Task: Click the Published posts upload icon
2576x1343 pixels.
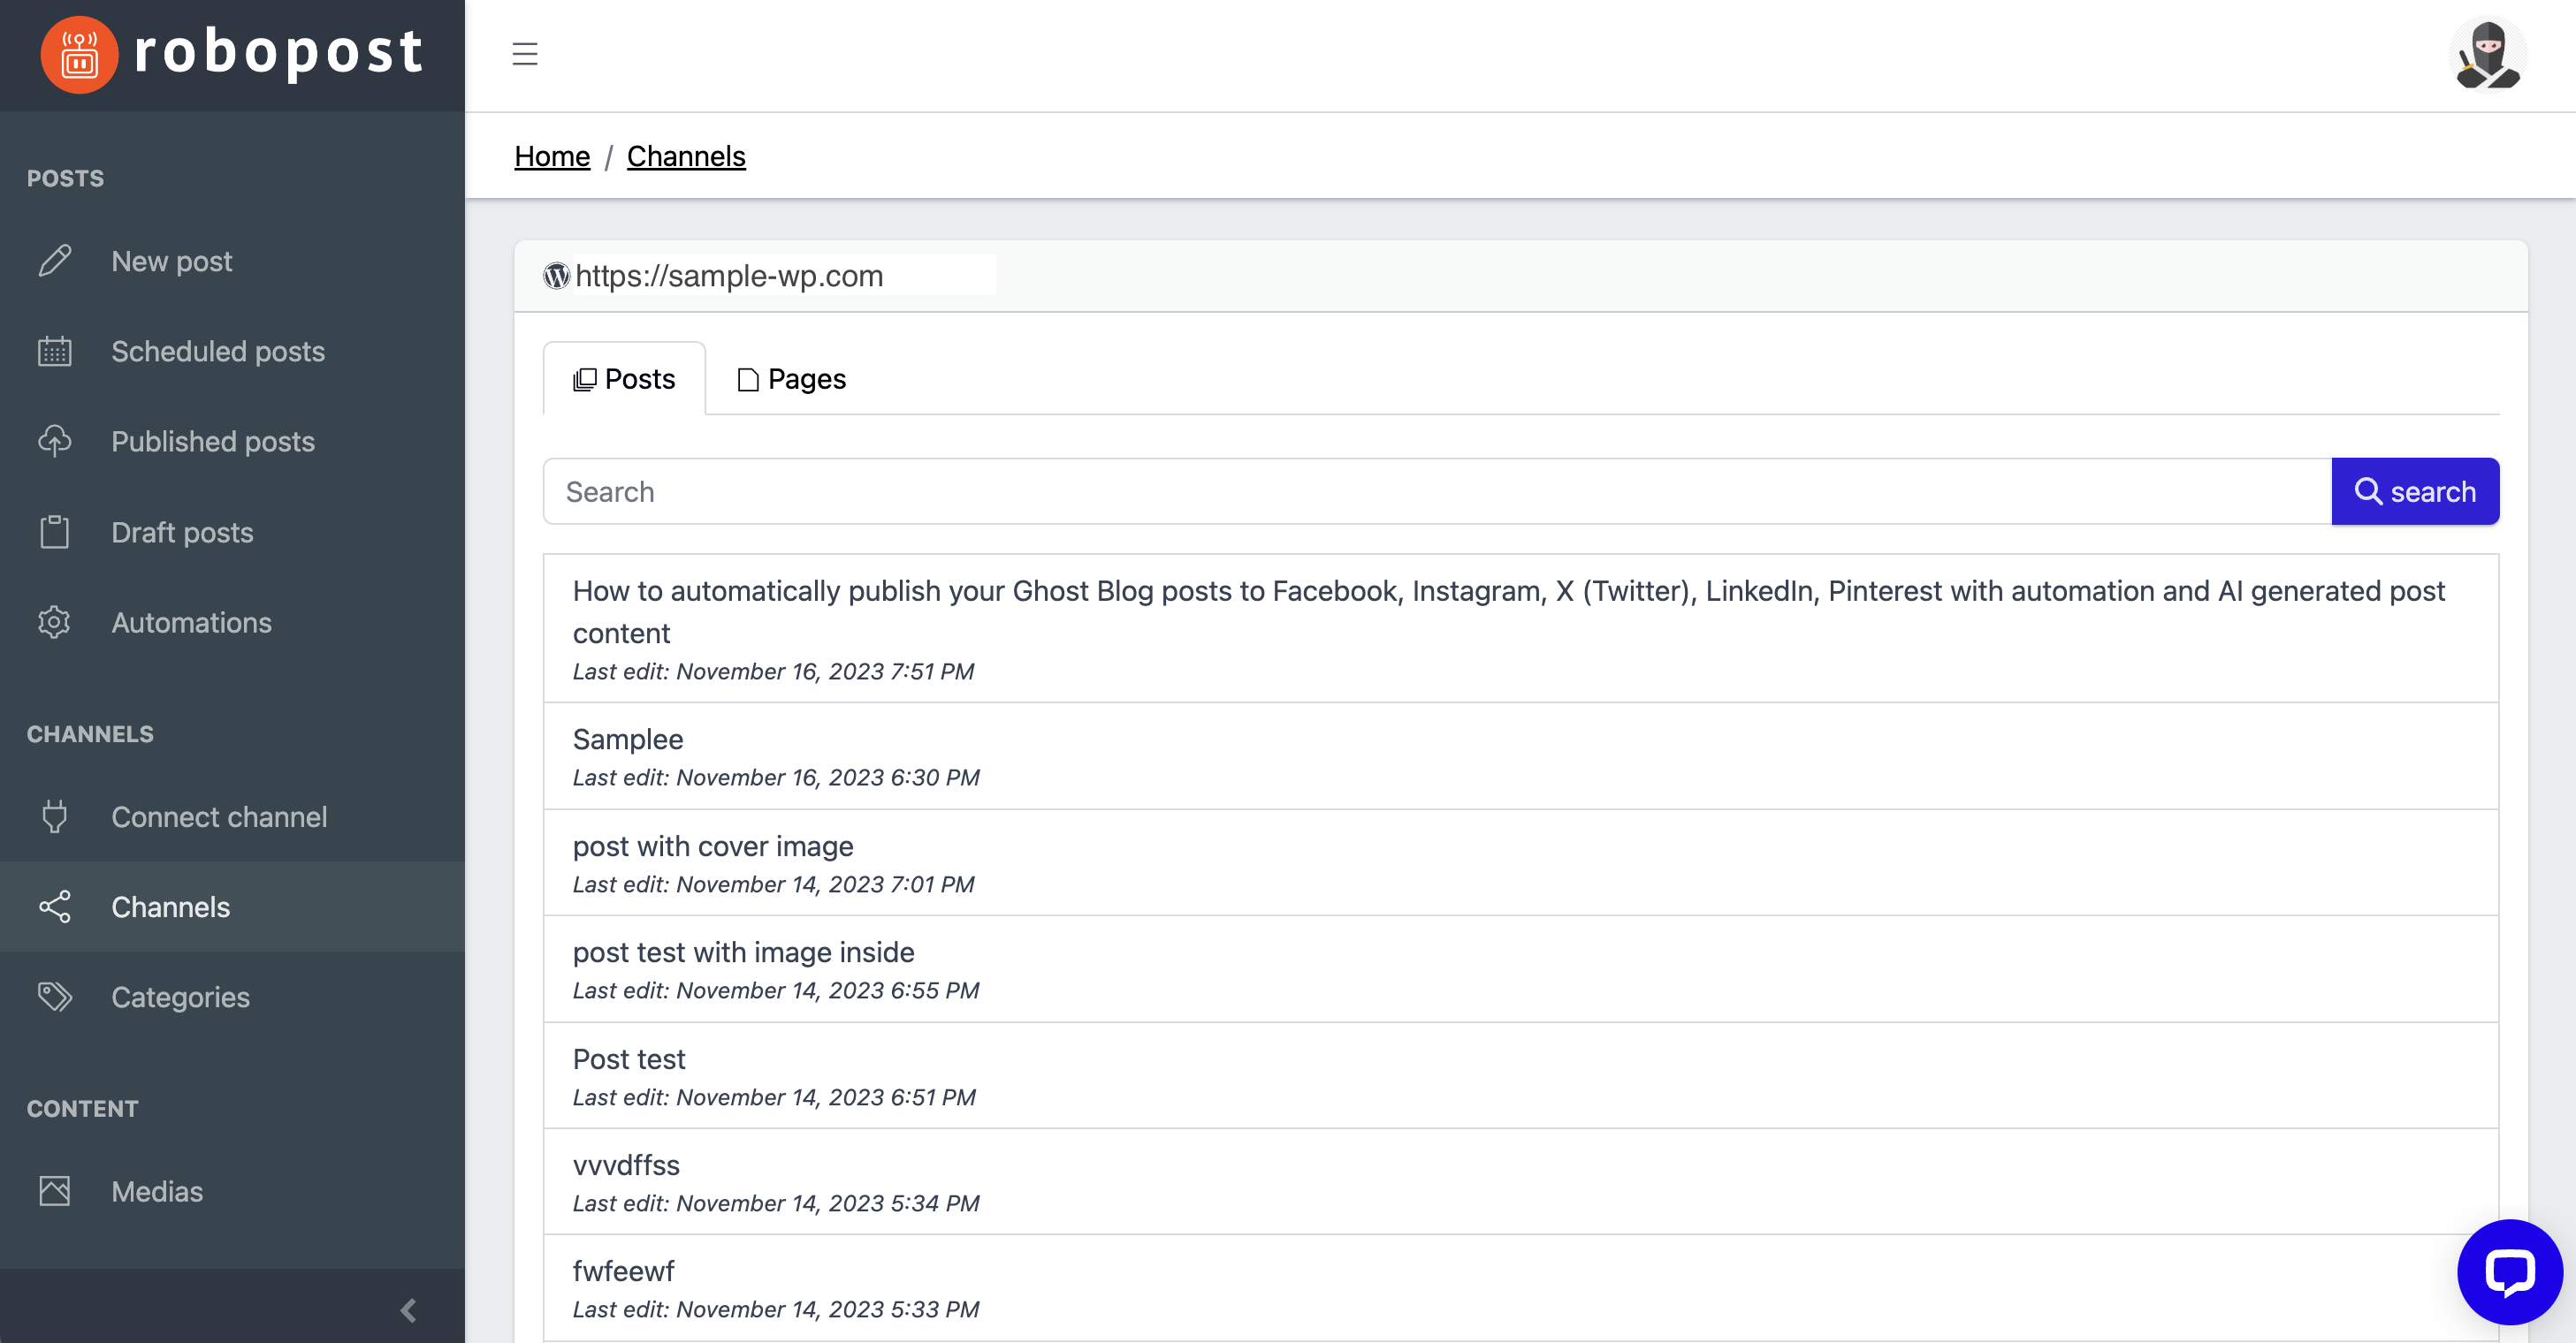Action: 57,441
